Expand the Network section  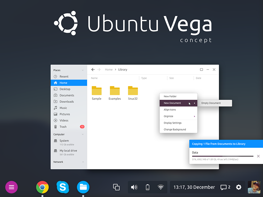[x=83, y=162]
